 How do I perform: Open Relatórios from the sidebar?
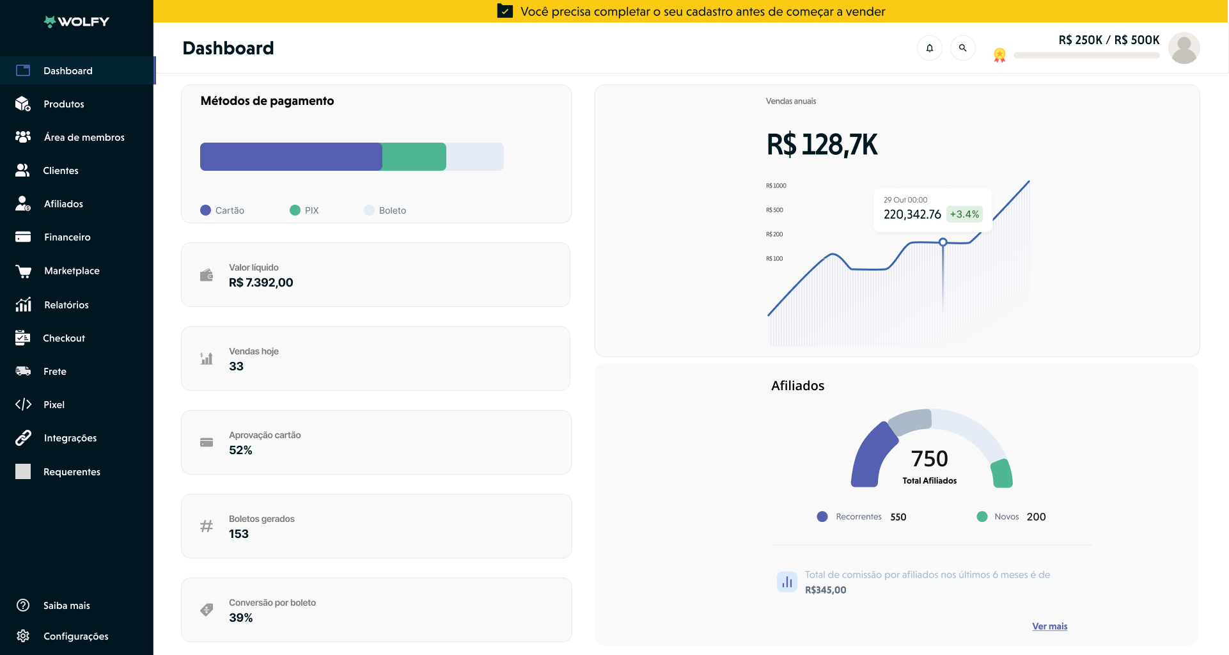66,305
